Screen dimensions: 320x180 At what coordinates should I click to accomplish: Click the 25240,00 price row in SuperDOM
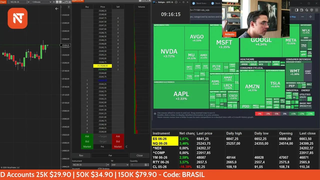click(x=102, y=132)
